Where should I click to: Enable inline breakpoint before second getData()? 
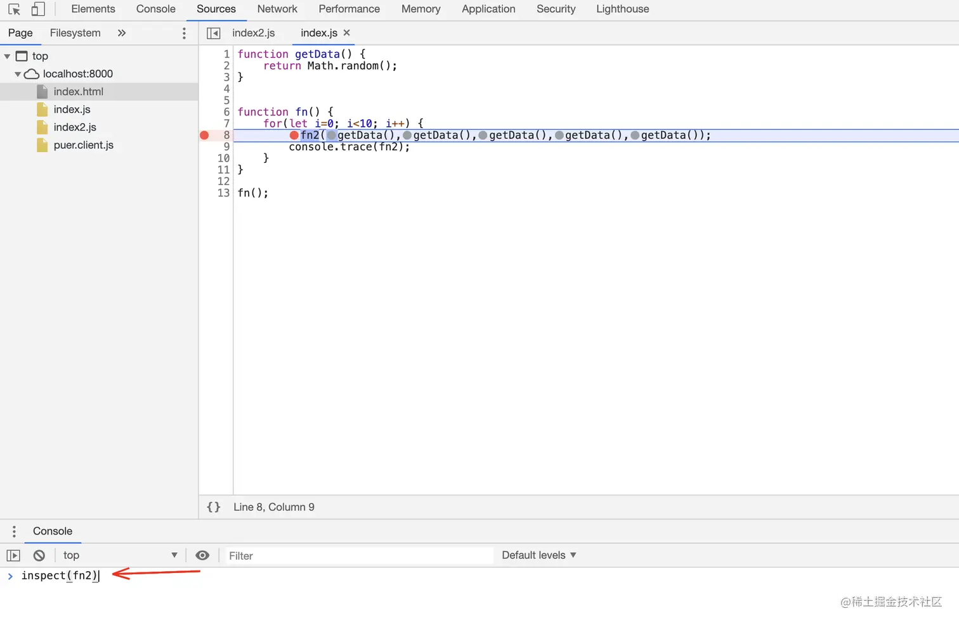[x=407, y=135]
